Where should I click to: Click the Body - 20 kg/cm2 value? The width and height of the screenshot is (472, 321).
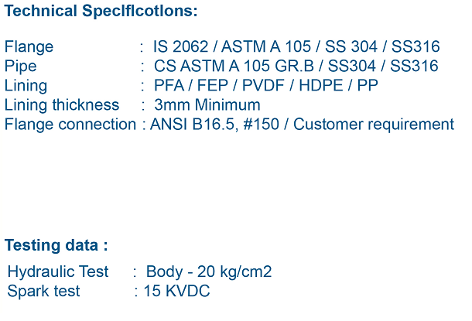pyautogui.click(x=209, y=271)
